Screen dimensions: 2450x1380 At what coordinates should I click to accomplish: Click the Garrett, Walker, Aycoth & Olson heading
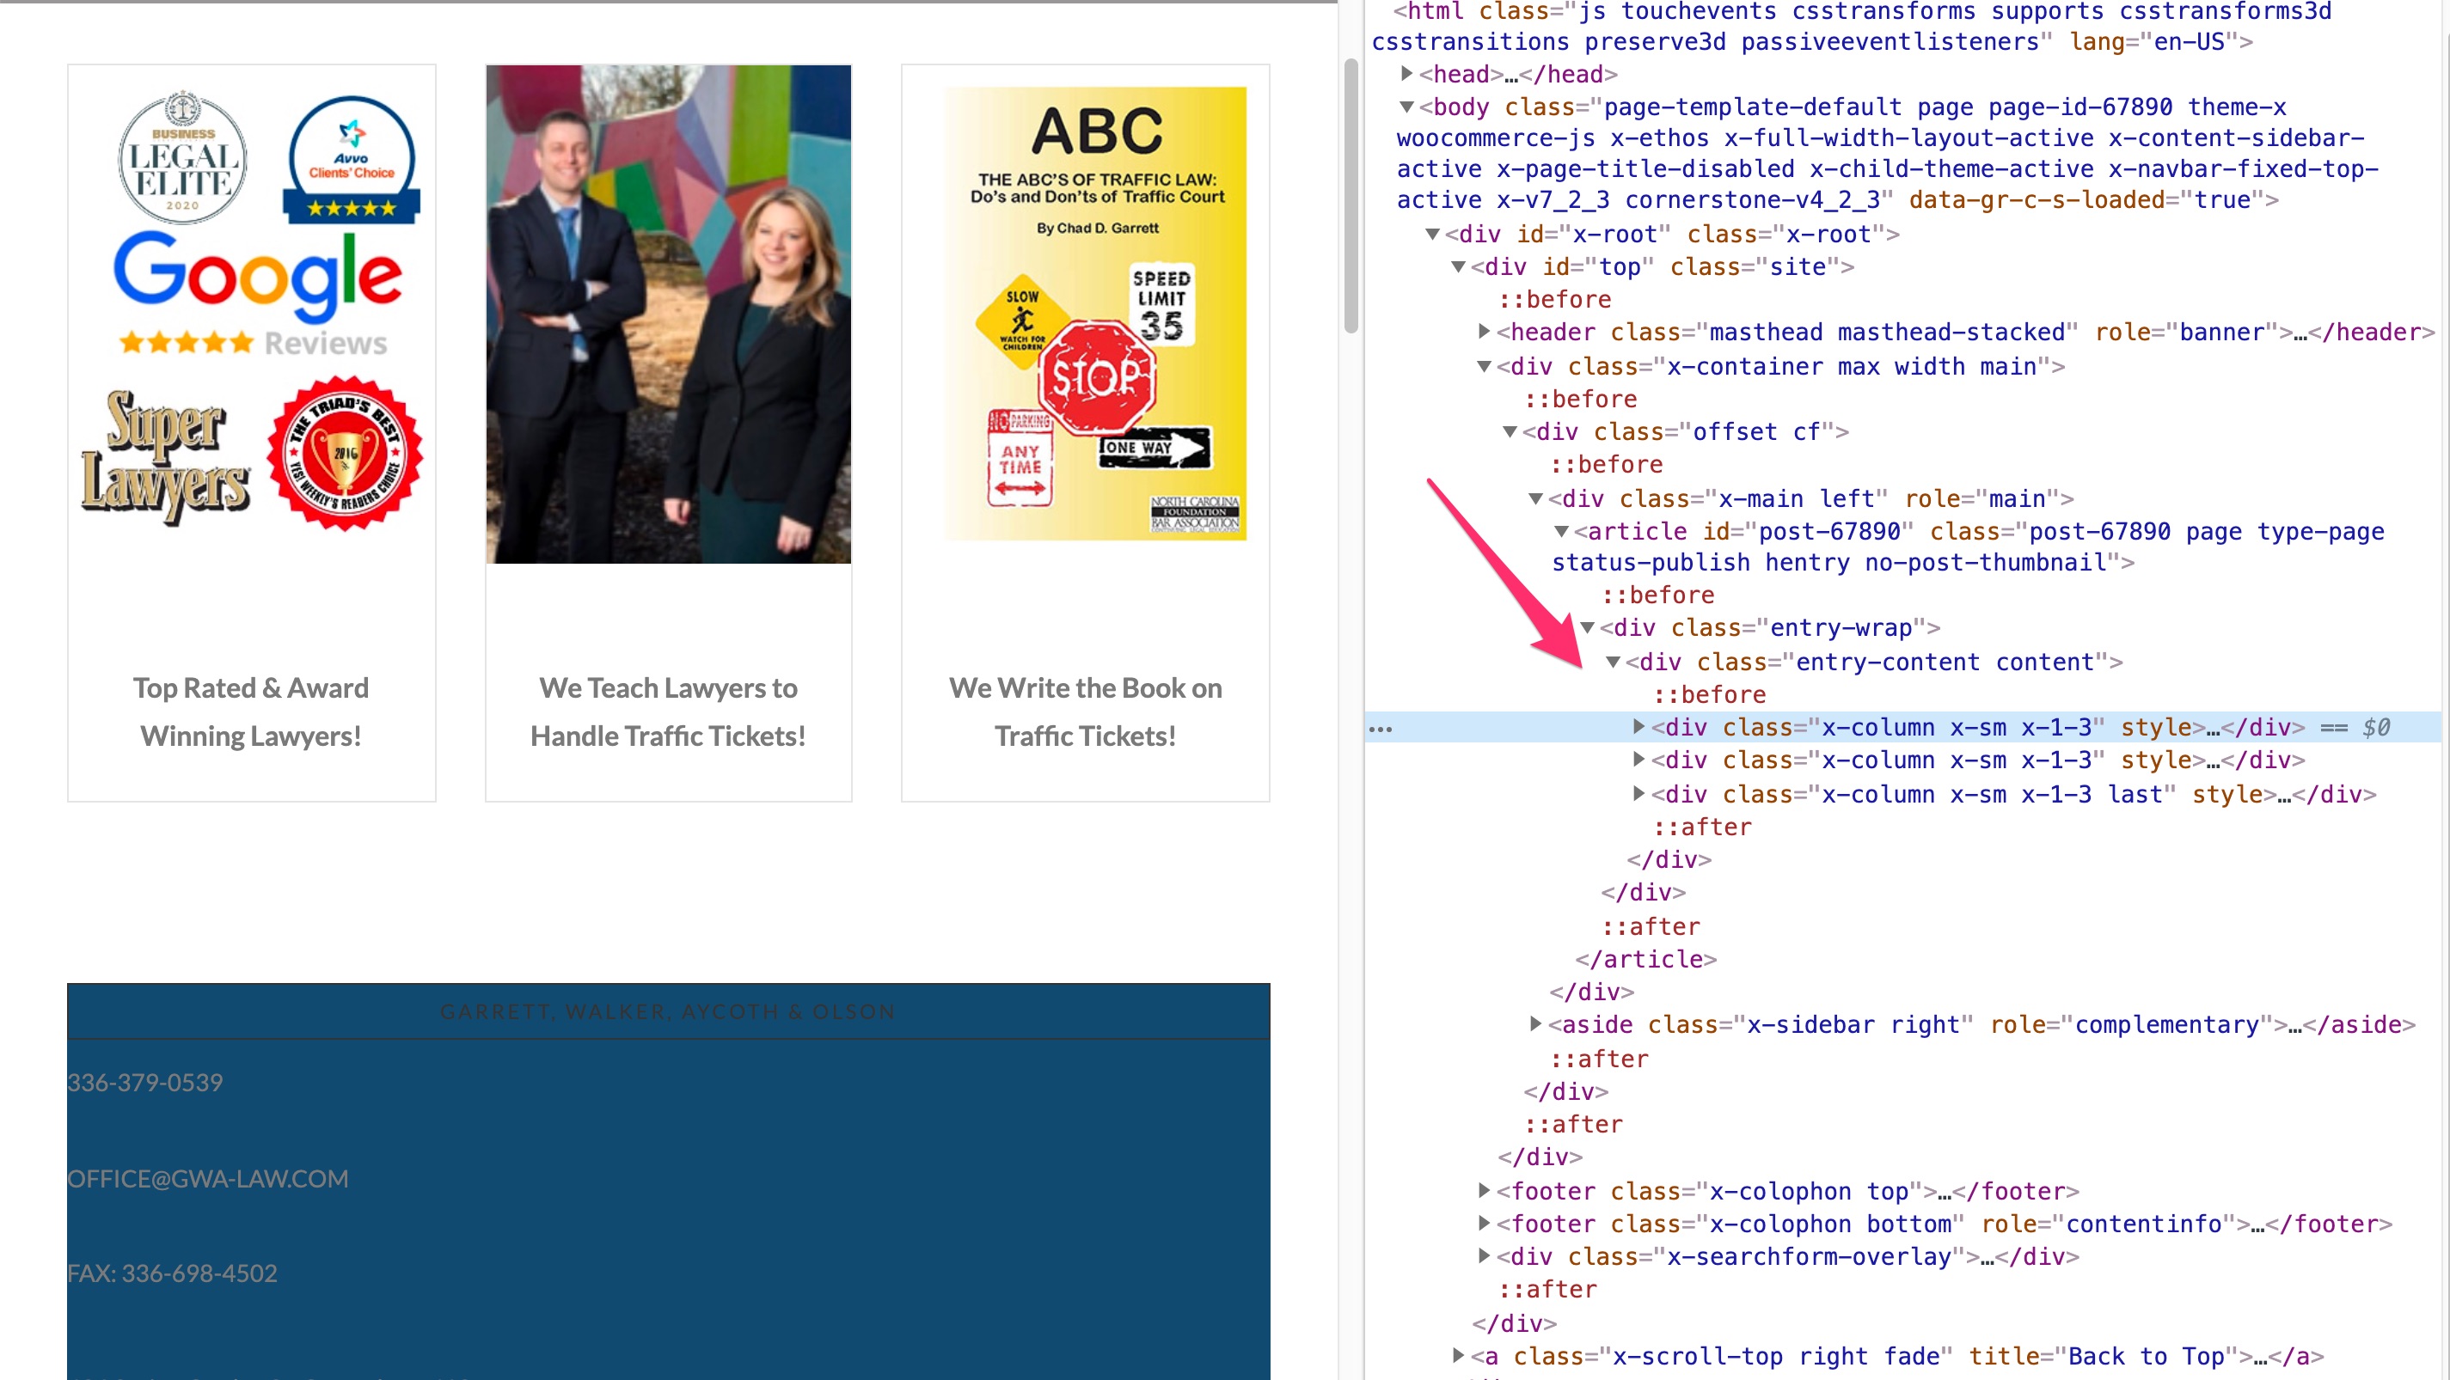[x=668, y=1011]
